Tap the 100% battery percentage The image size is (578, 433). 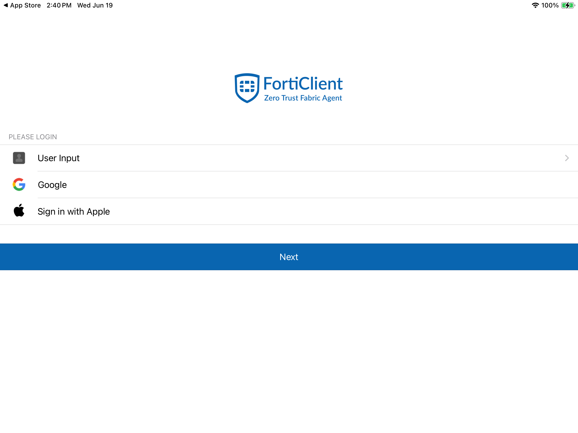pyautogui.click(x=550, y=5)
